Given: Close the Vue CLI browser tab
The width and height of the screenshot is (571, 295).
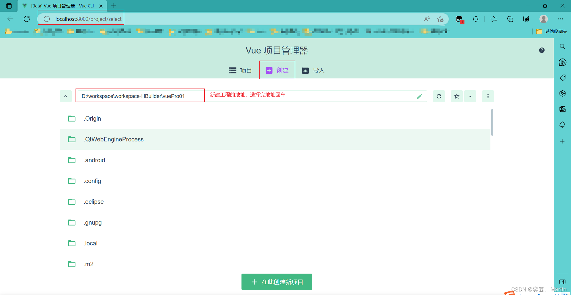Looking at the screenshot, I should click(101, 6).
